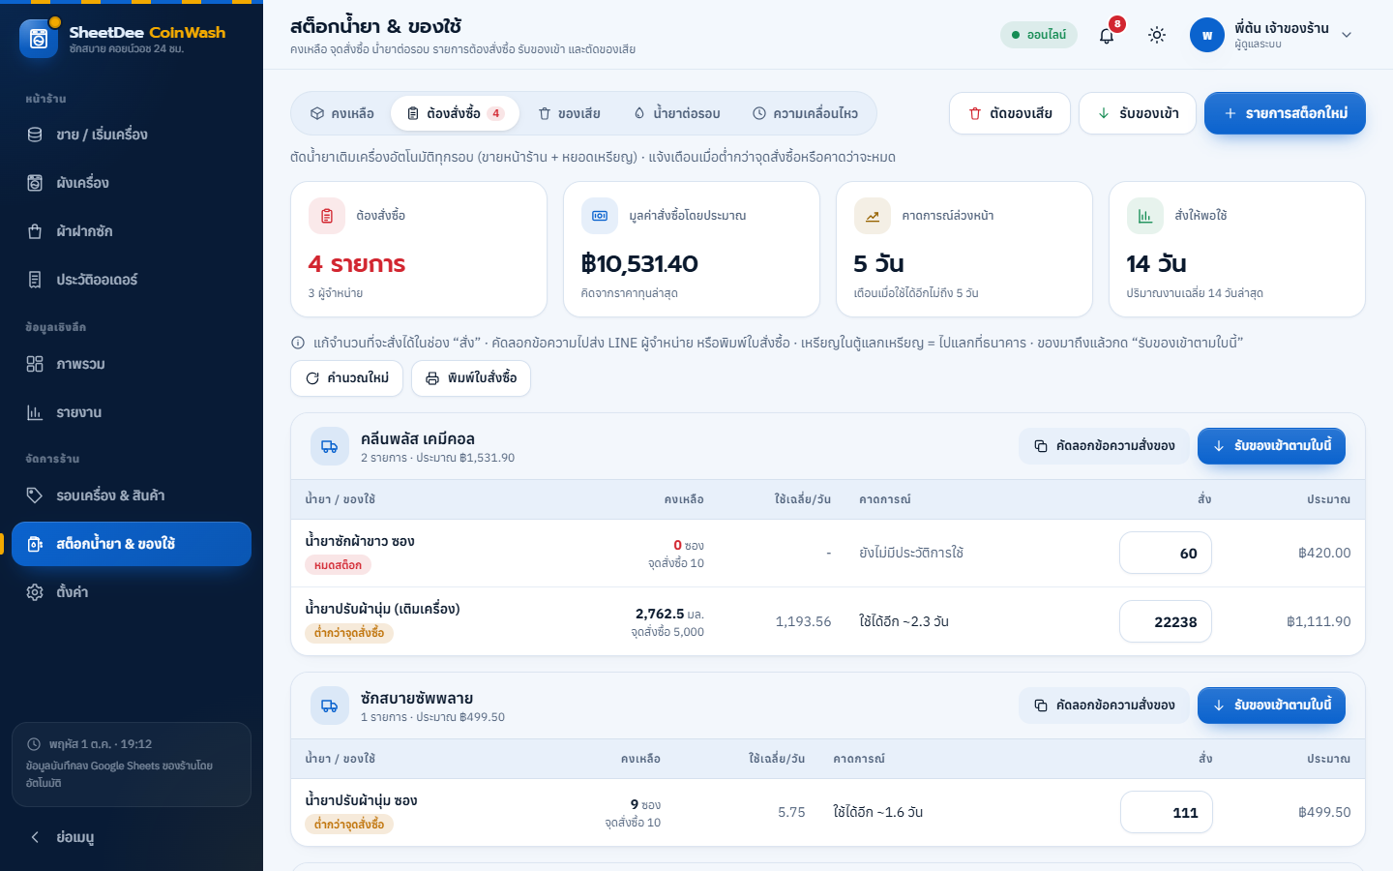Switch to ต้องสั่งซื้อ tab
This screenshot has width=1393, height=871.
(455, 113)
